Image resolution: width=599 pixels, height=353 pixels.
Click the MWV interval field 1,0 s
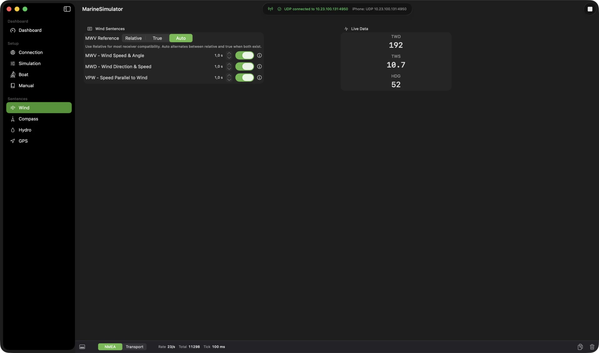pyautogui.click(x=218, y=55)
